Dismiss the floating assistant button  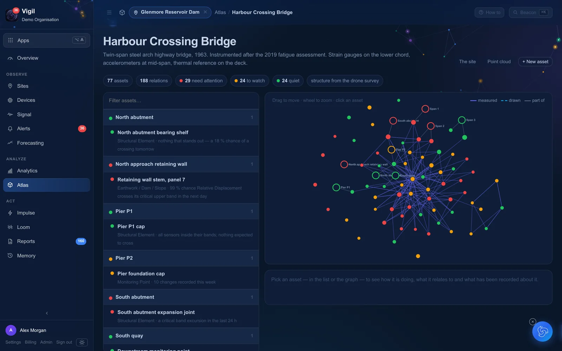(x=532, y=322)
